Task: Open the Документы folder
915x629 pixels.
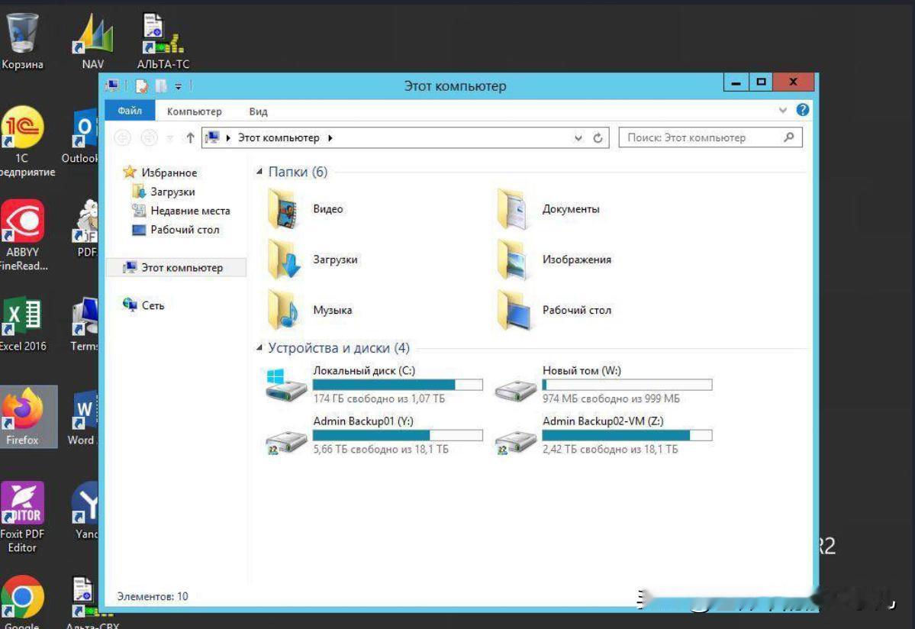Action: click(548, 209)
